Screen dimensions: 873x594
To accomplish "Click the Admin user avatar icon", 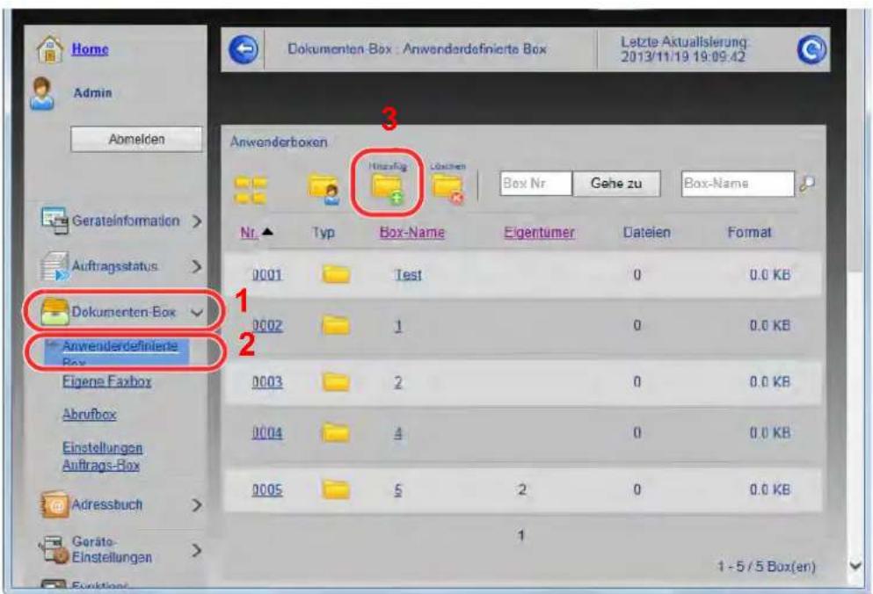I will (x=43, y=93).
